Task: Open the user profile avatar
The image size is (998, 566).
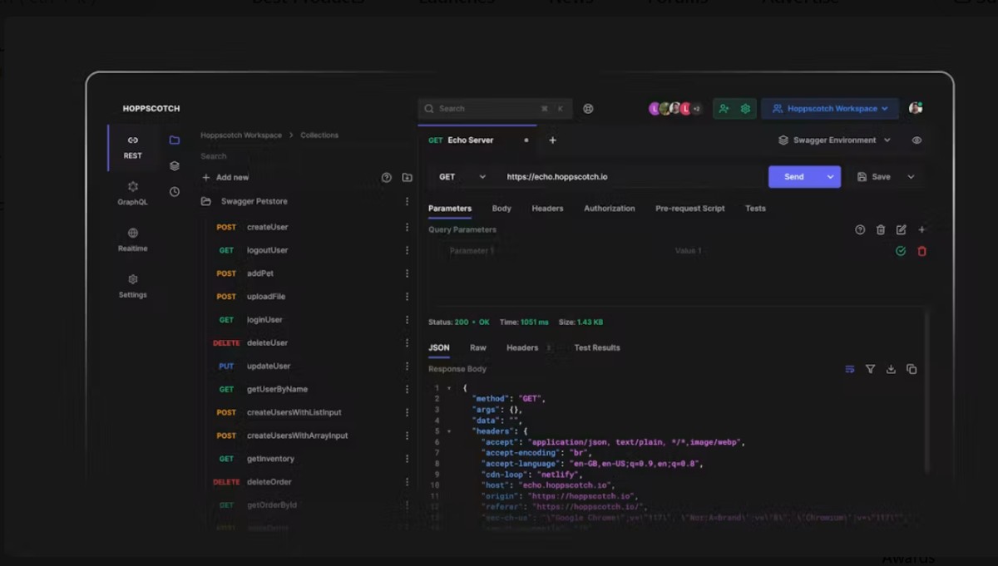Action: 916,108
